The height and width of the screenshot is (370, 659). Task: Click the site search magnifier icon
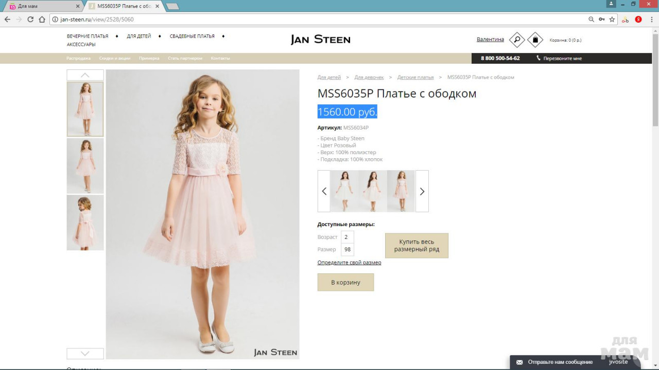pyautogui.click(x=516, y=40)
